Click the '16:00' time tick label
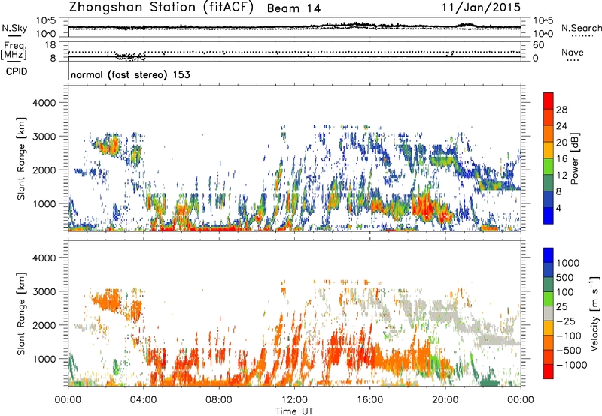The width and height of the screenshot is (602, 416). 369,400
